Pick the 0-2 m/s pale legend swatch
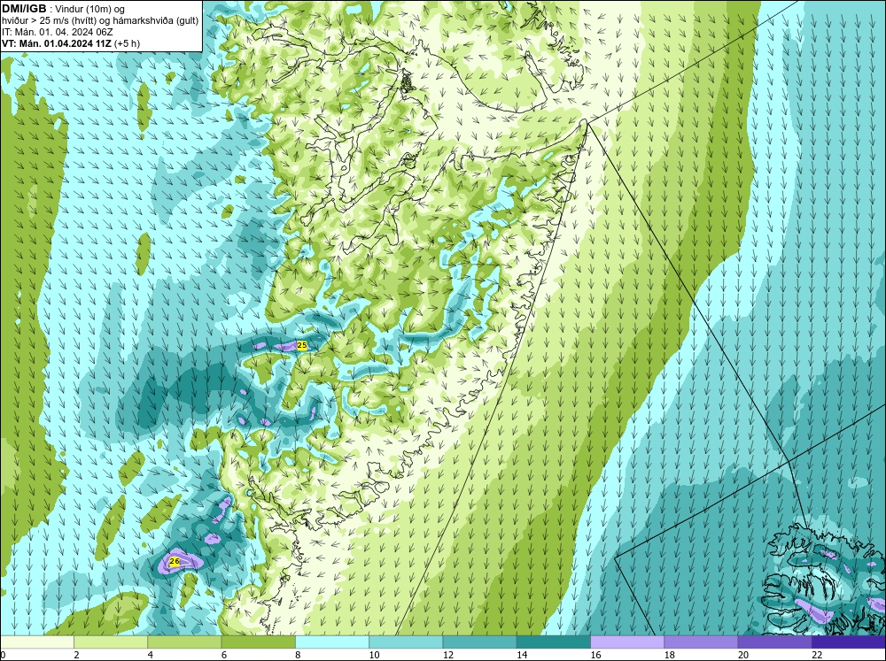Screen dimensions: 886x661 coord(36,642)
